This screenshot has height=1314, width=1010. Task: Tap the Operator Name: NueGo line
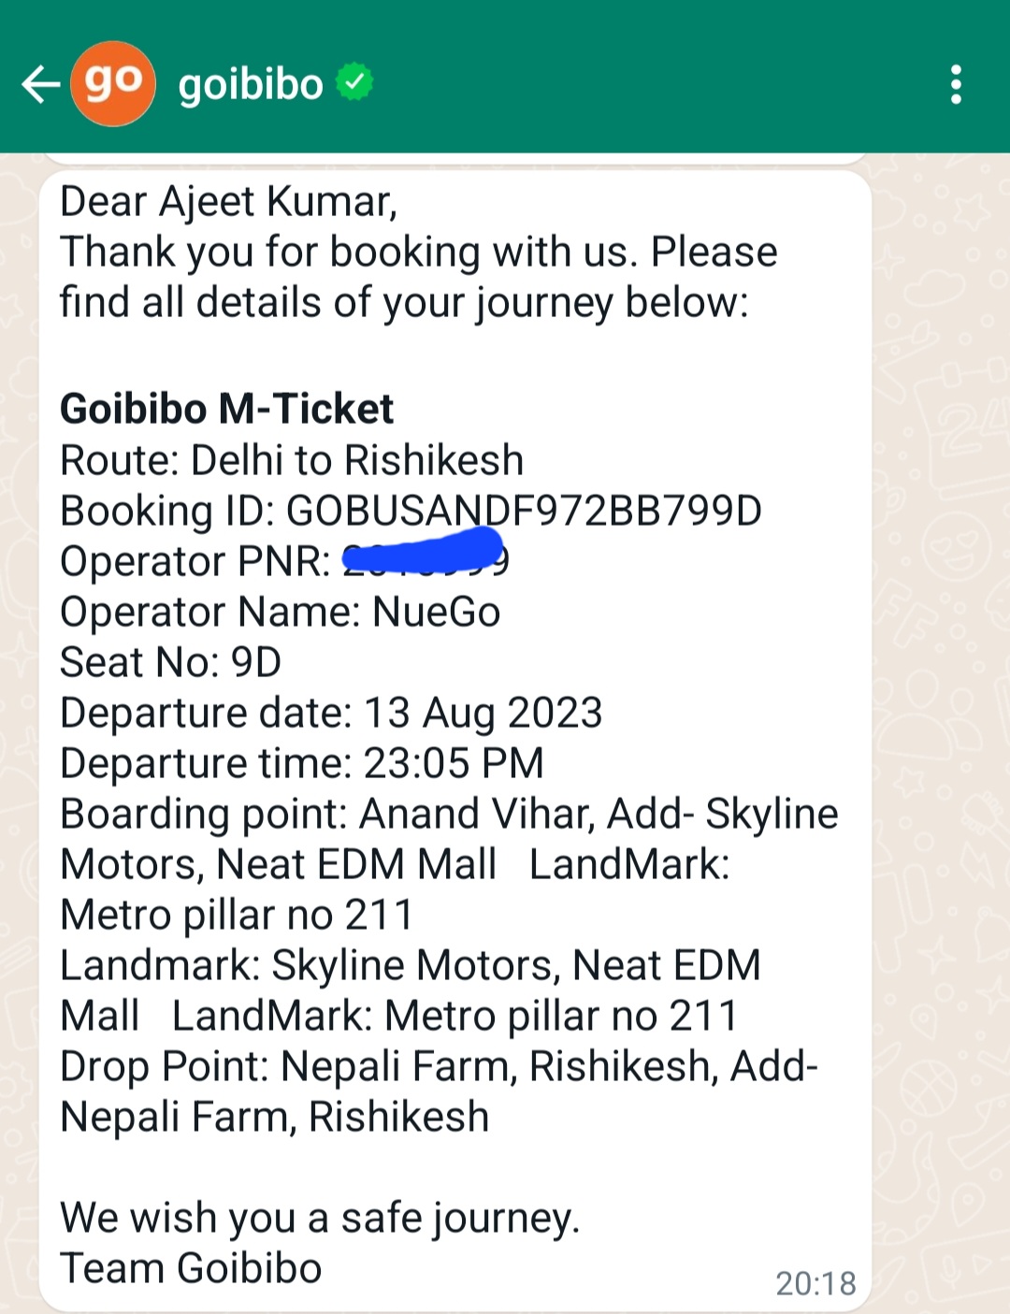[281, 613]
